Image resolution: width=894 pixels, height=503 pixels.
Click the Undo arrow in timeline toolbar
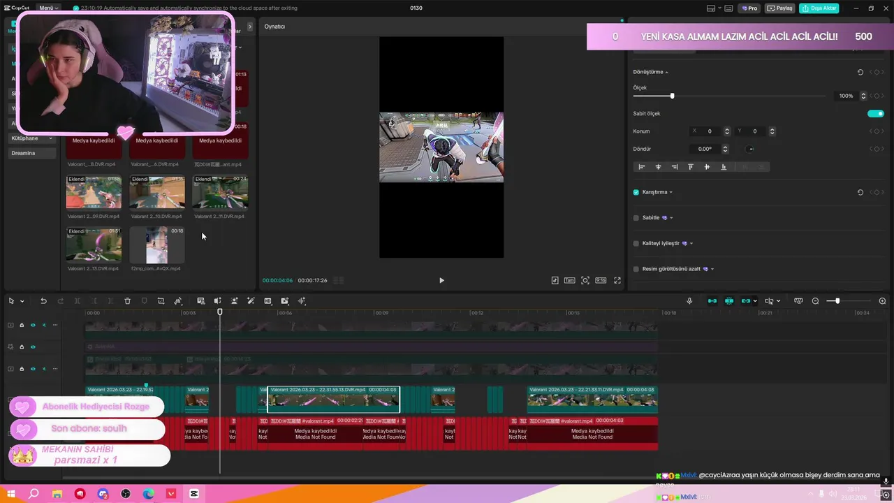click(x=43, y=301)
